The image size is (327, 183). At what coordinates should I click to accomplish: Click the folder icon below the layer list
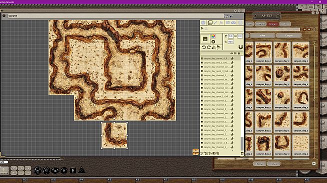(214, 153)
